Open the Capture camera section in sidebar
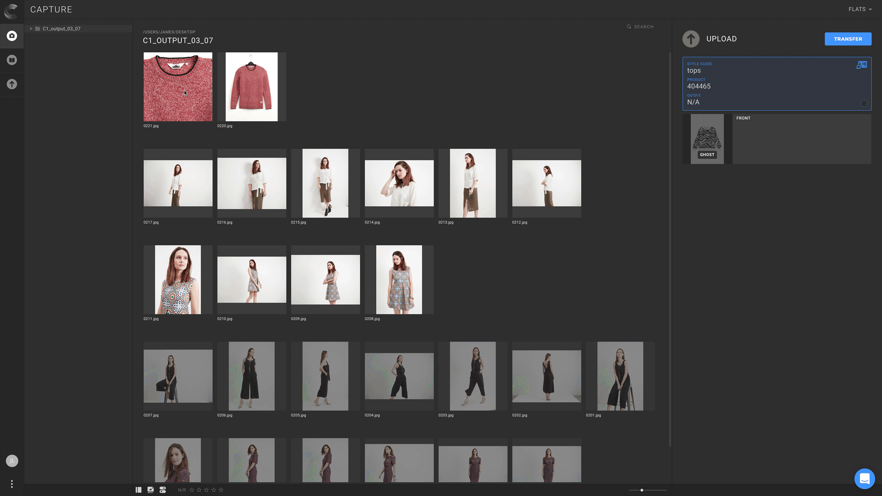The image size is (882, 496). (x=12, y=36)
